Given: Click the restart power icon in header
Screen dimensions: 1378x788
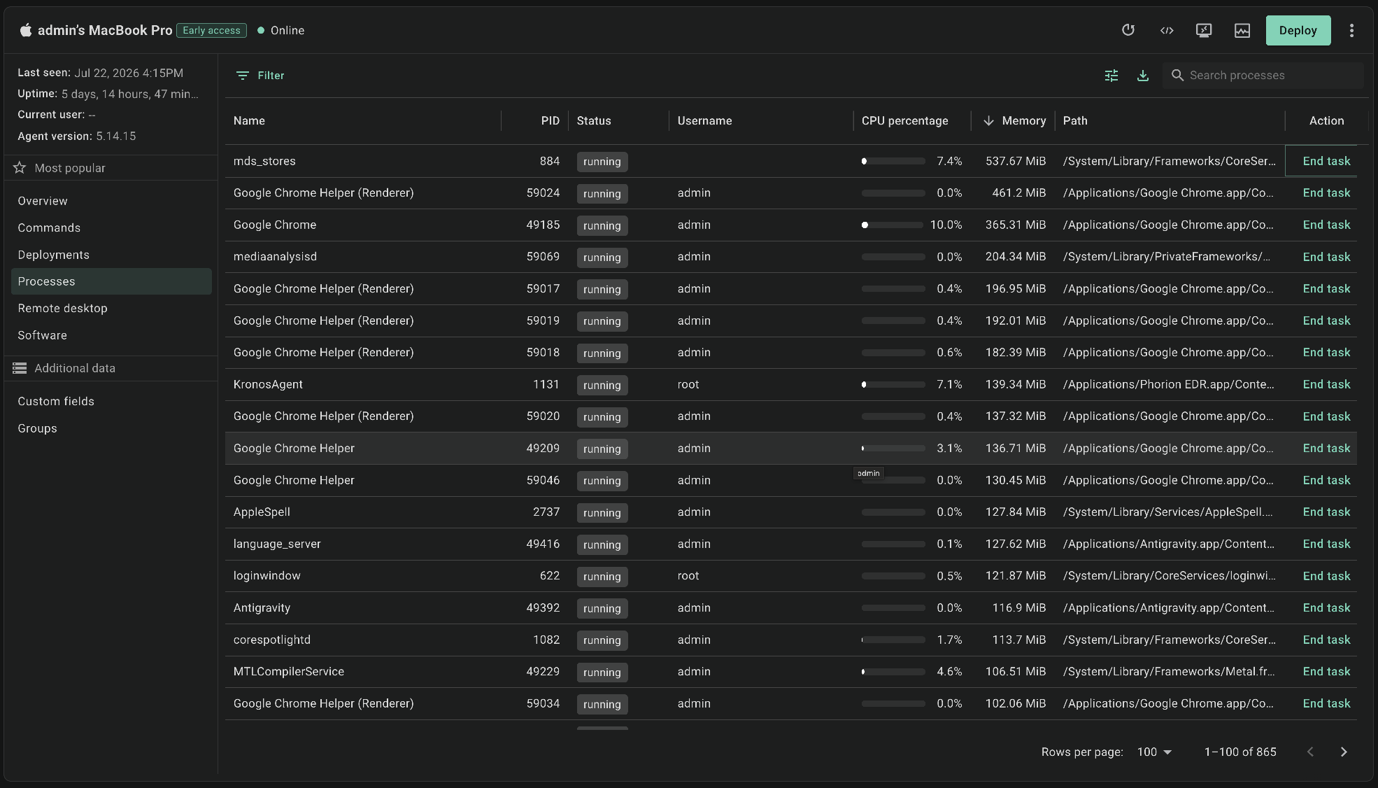Looking at the screenshot, I should click(1128, 30).
